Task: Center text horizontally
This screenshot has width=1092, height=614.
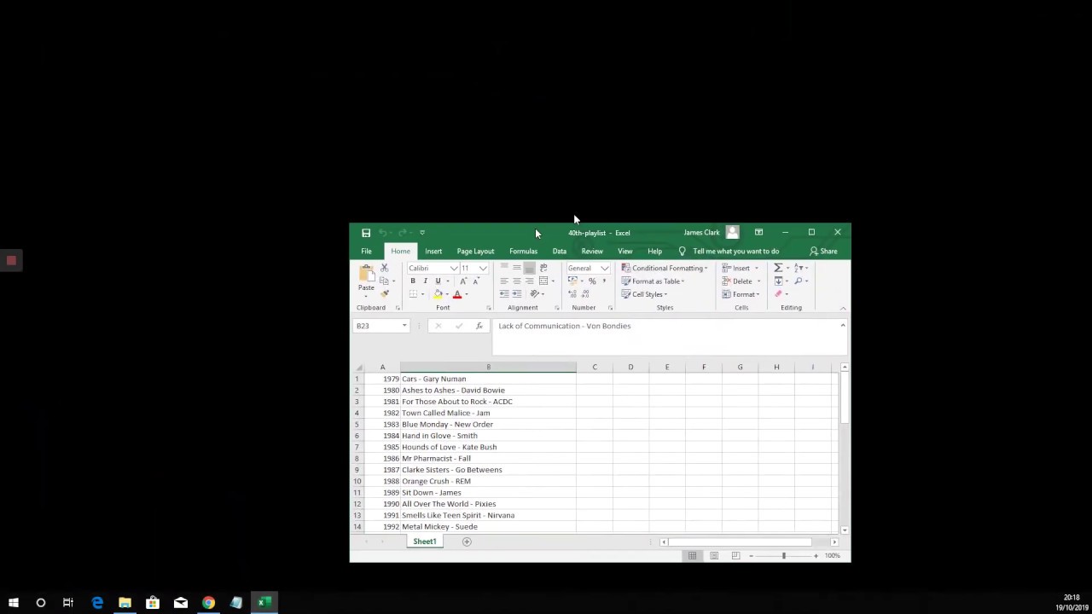Action: pyautogui.click(x=517, y=281)
